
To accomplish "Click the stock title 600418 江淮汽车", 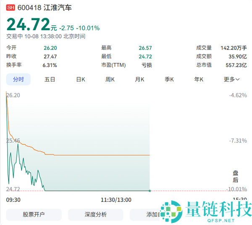I will pos(45,8).
